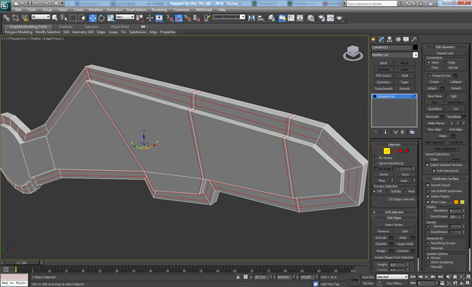The image size is (472, 287).
Task: Click the Create Shape From Selection button
Action: coord(394,257)
